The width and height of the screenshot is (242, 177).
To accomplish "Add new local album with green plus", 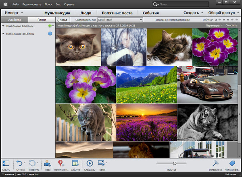I will 50,26.
